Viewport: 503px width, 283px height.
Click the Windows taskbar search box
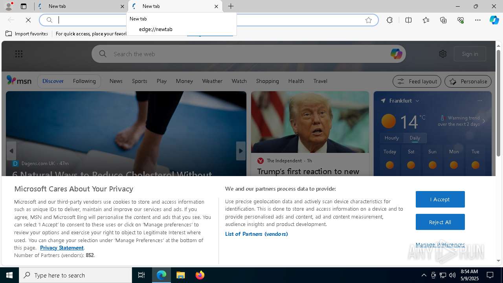pos(75,275)
